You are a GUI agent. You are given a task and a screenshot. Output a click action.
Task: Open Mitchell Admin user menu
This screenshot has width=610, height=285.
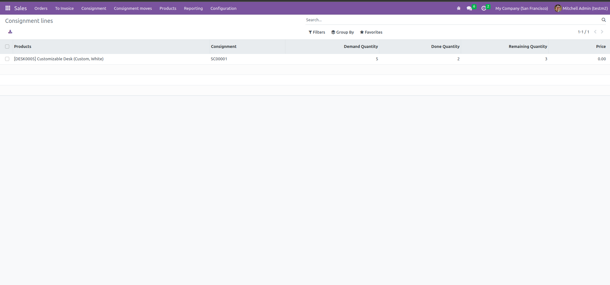[581, 8]
